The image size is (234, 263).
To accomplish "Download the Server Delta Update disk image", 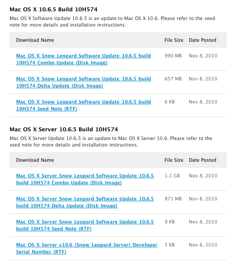I will point(85,202).
